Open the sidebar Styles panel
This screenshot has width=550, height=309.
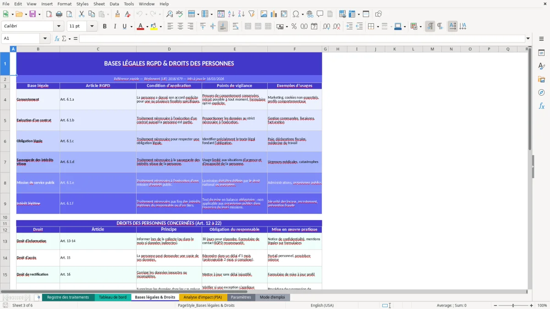tap(541, 66)
